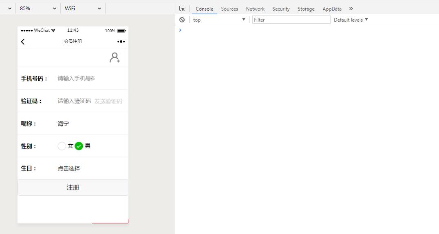Expand the console prompt arrow
The image size is (439, 234).
[x=180, y=30]
